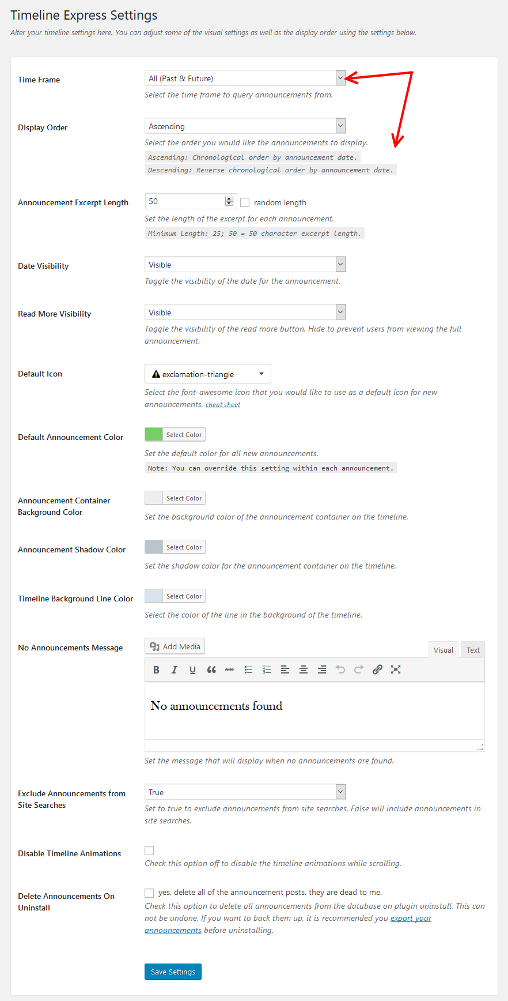Center align the message text
Screen dimensions: 508x1001
(x=304, y=669)
